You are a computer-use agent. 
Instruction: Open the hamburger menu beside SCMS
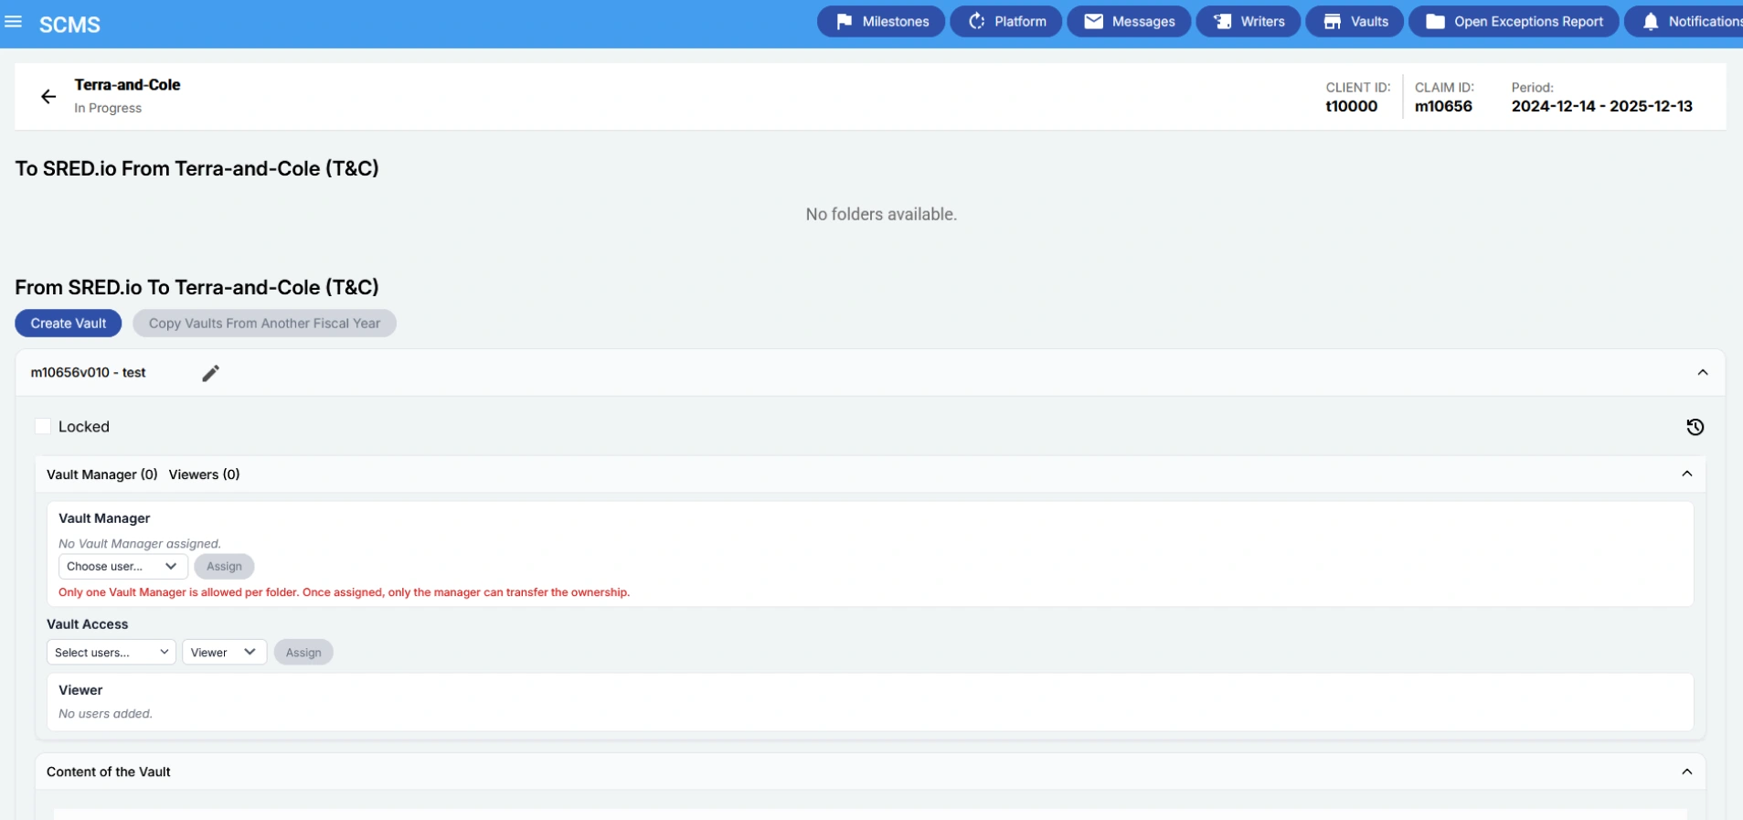click(13, 21)
